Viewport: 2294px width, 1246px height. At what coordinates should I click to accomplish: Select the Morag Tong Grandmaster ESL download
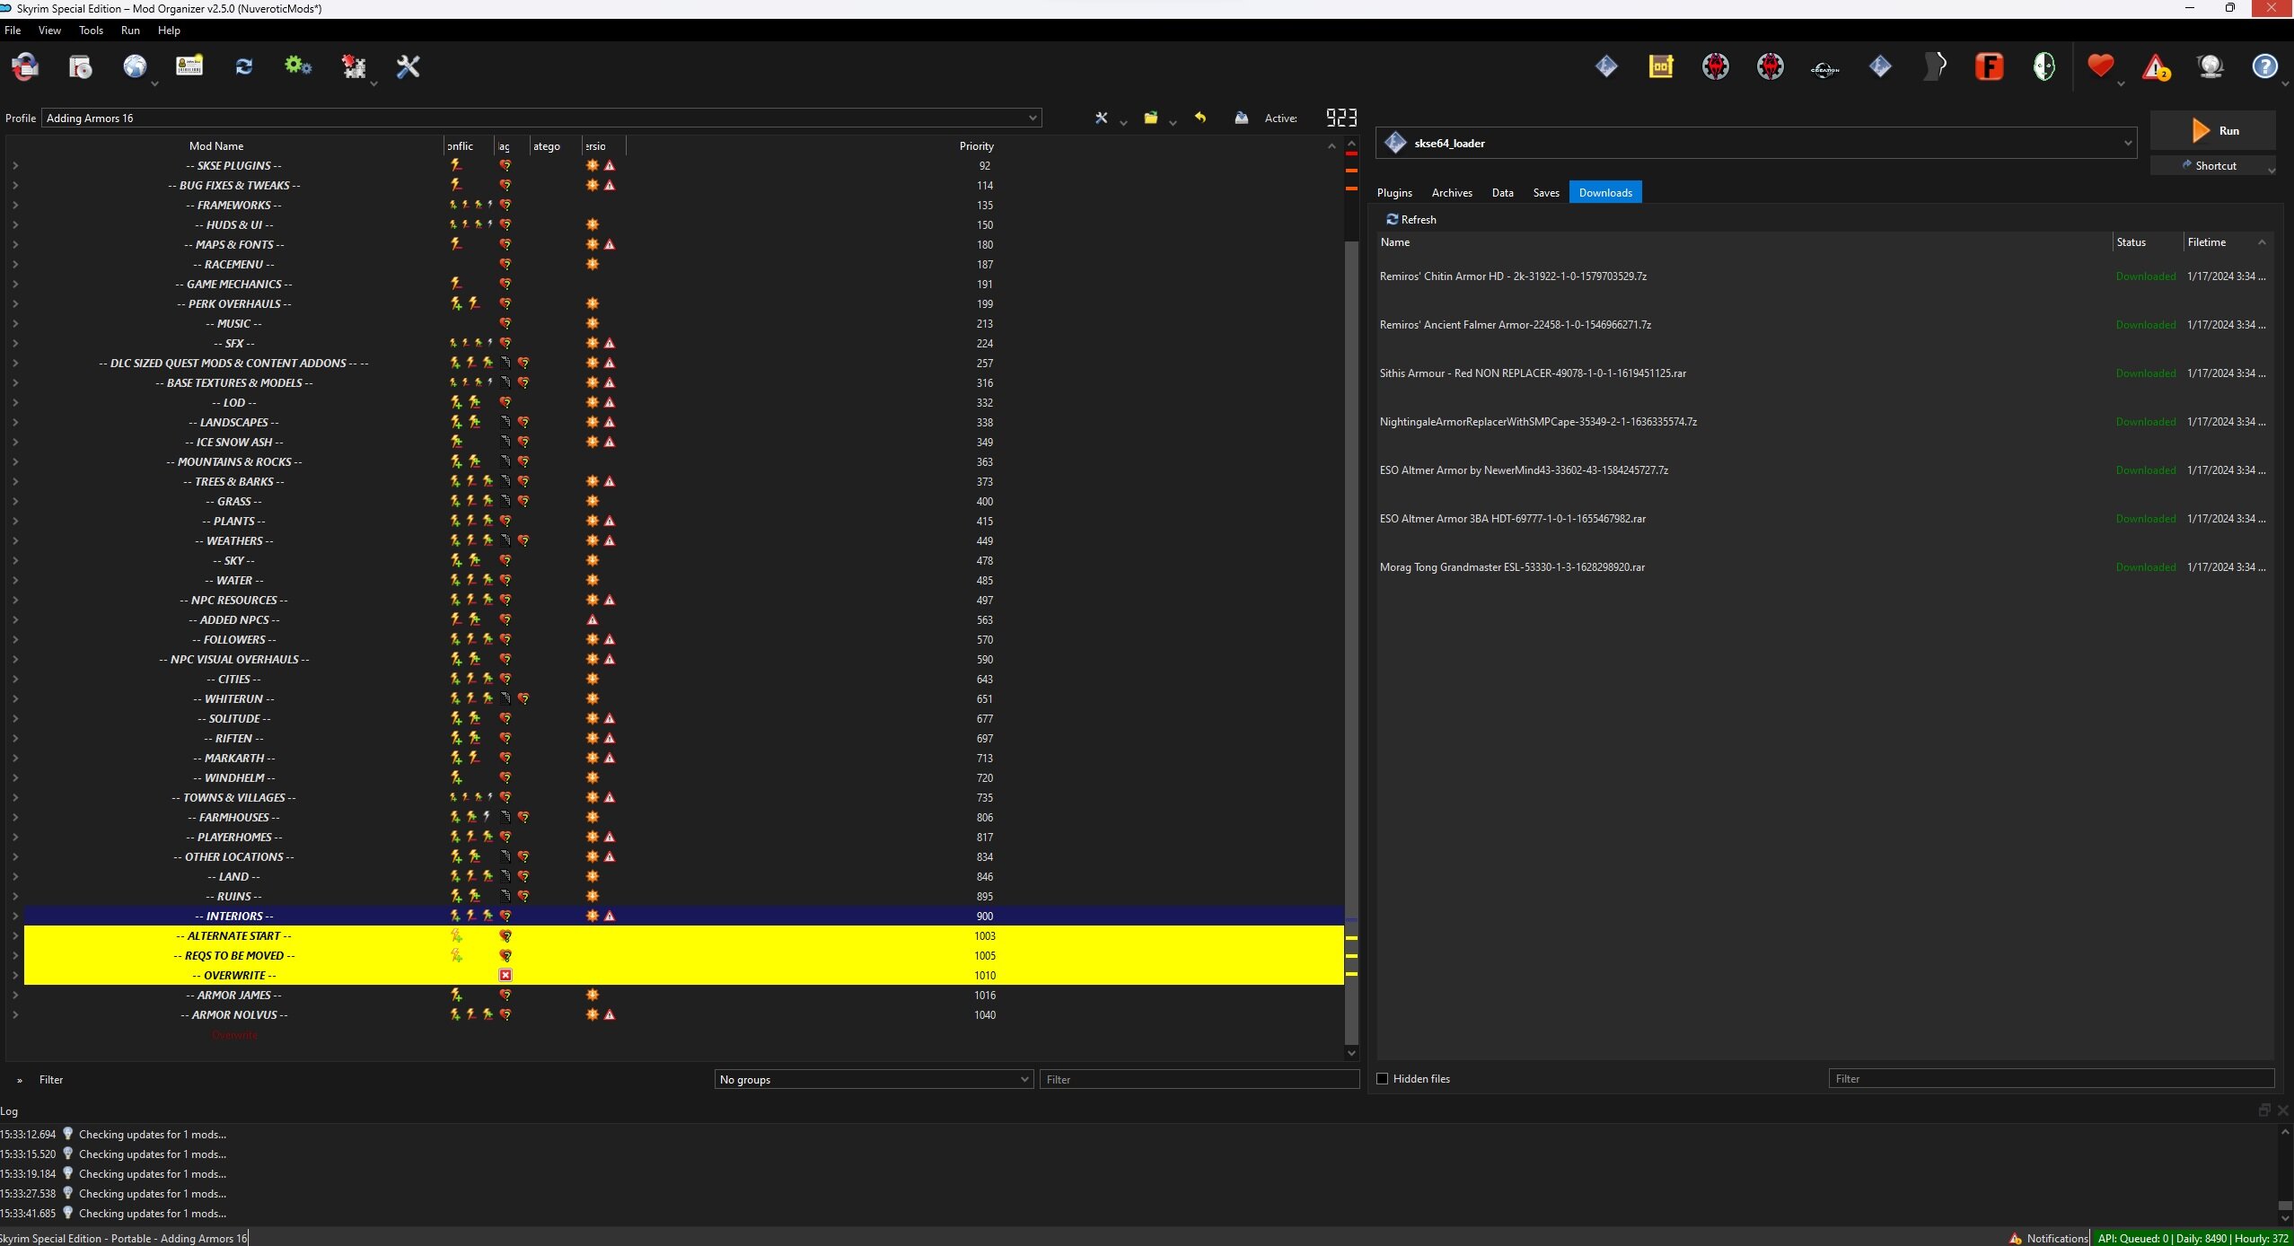click(1826, 567)
